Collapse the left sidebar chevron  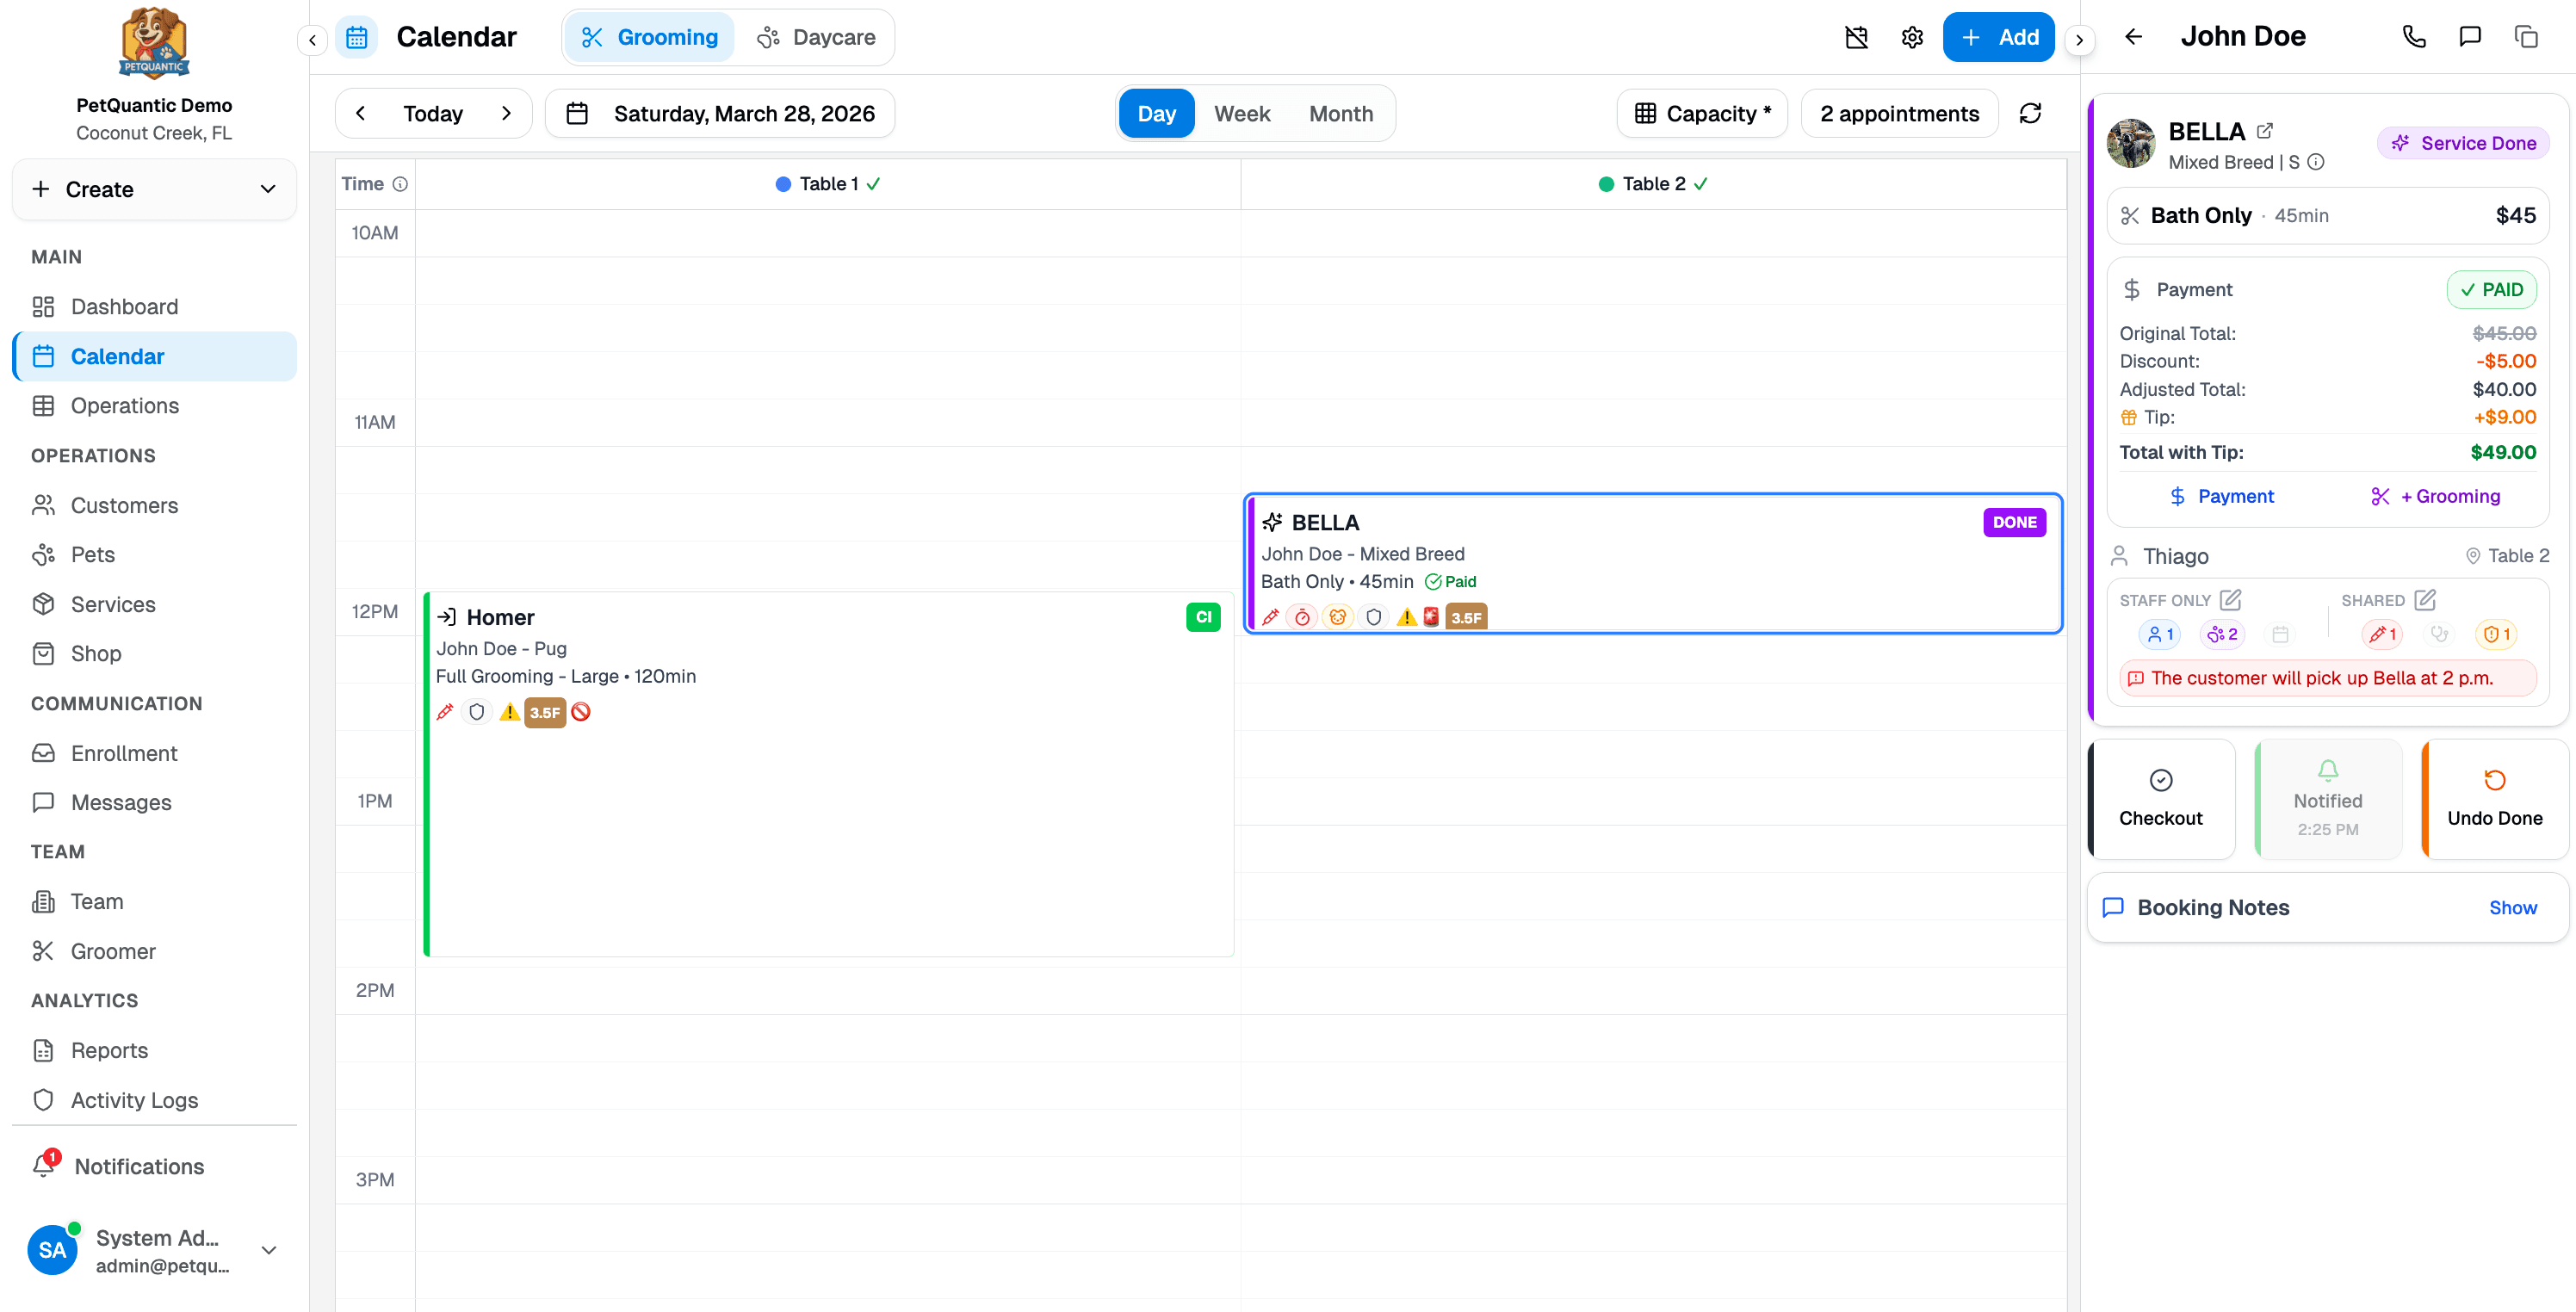(x=312, y=40)
